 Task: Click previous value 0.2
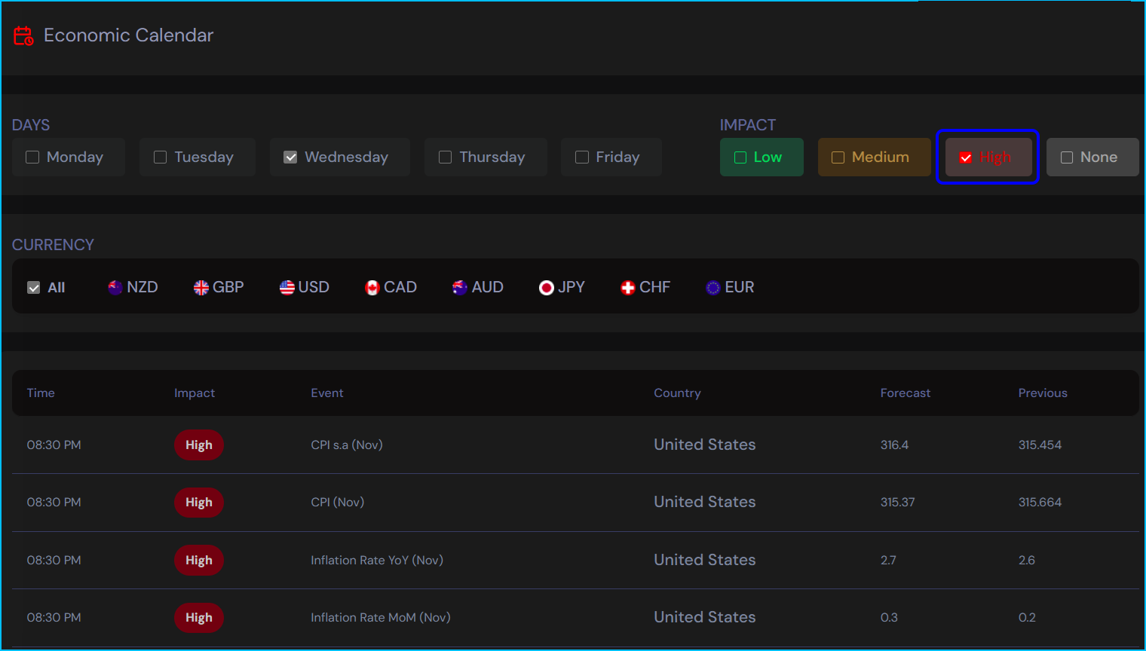tap(1027, 618)
